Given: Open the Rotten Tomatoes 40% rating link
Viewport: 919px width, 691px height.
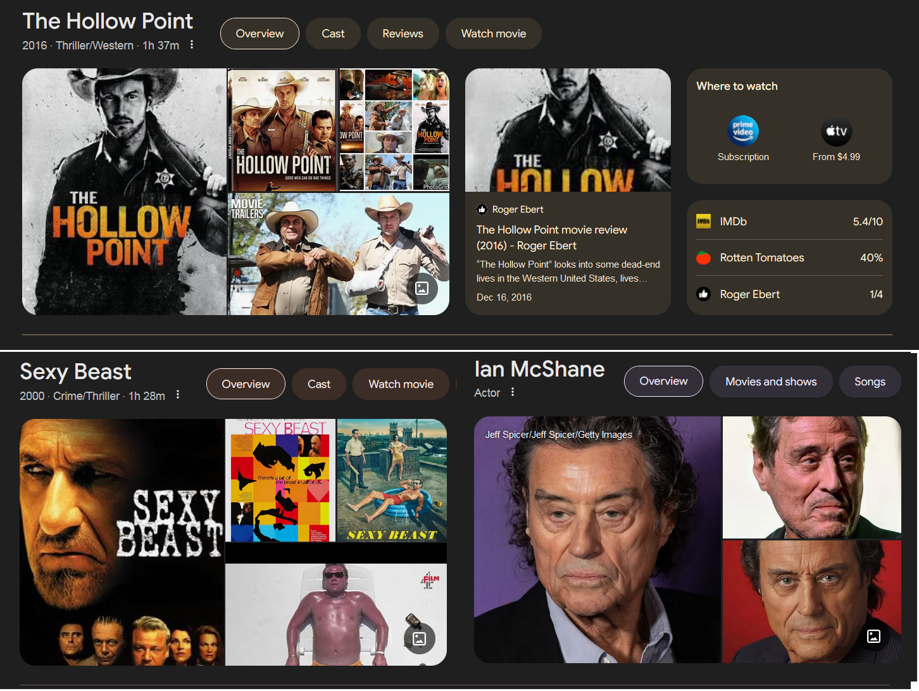Looking at the screenshot, I should (789, 258).
